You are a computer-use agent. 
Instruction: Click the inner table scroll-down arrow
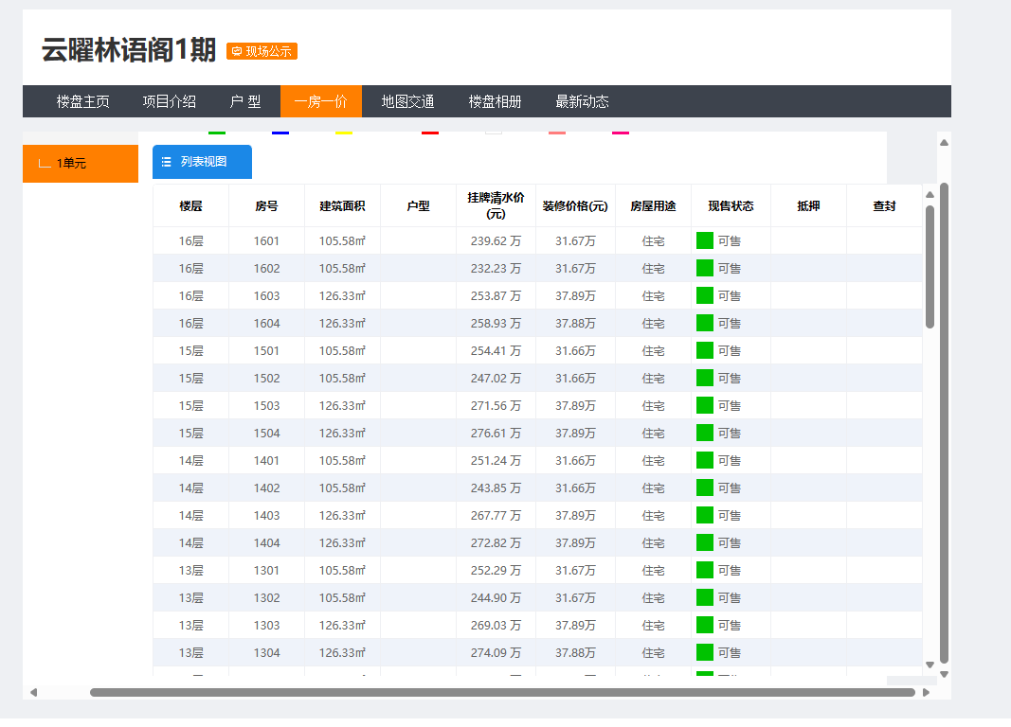[930, 665]
